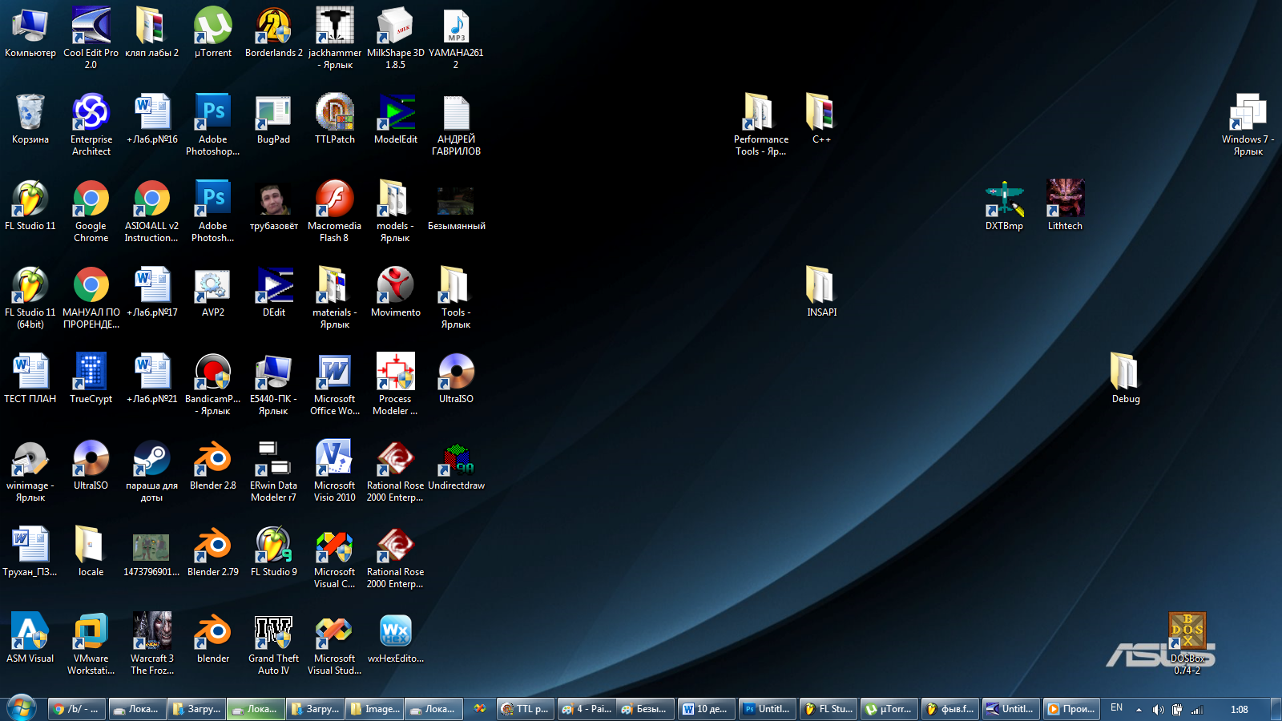1282x721 pixels.
Task: Select the Безымянный image thumbnail
Action: coord(456,207)
